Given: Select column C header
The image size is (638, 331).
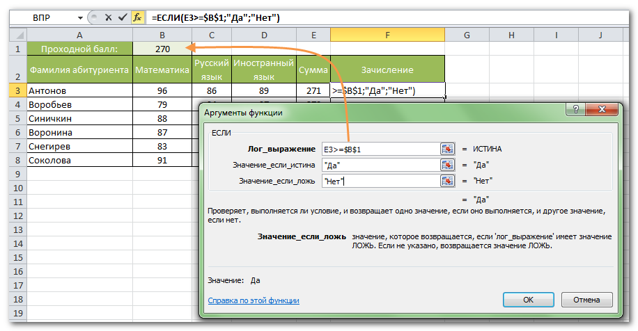Looking at the screenshot, I should [x=212, y=35].
